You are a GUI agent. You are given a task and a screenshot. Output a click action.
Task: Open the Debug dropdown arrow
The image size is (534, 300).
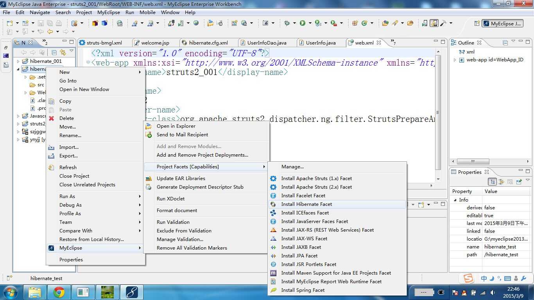(294, 23)
